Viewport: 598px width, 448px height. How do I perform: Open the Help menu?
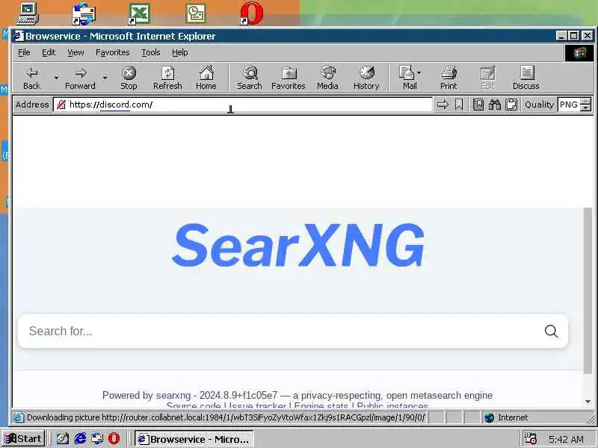click(x=179, y=52)
